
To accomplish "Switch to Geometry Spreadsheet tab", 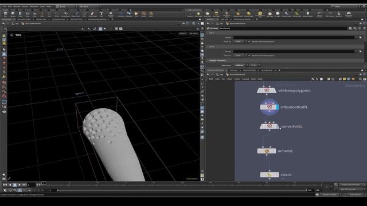I will [x=97, y=19].
